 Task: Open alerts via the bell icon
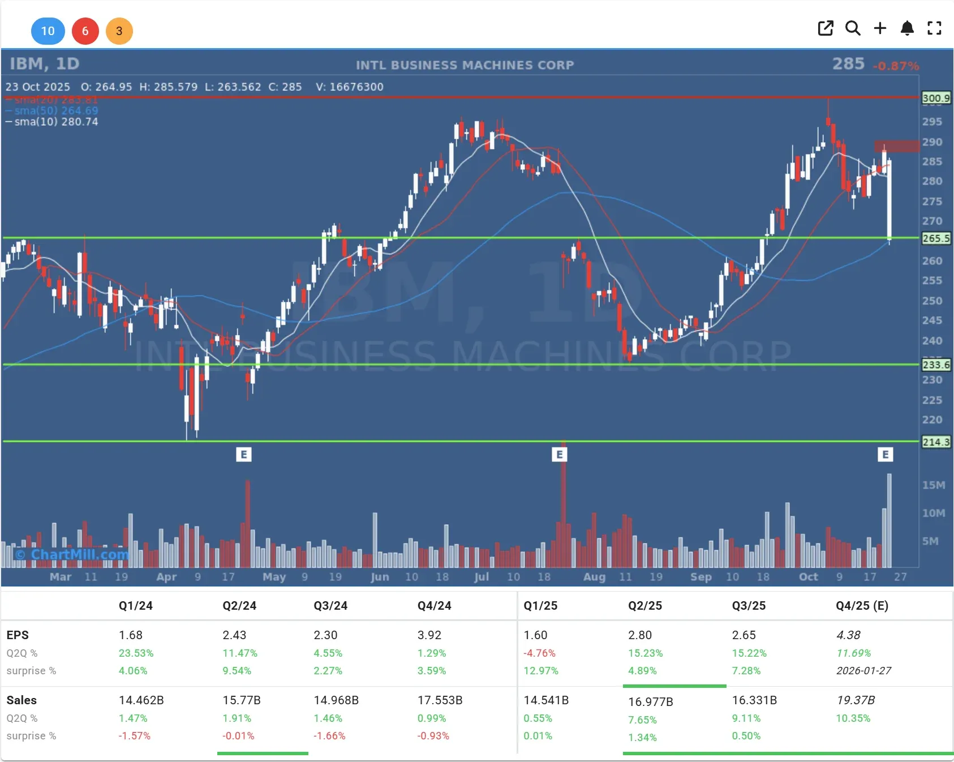pyautogui.click(x=907, y=28)
